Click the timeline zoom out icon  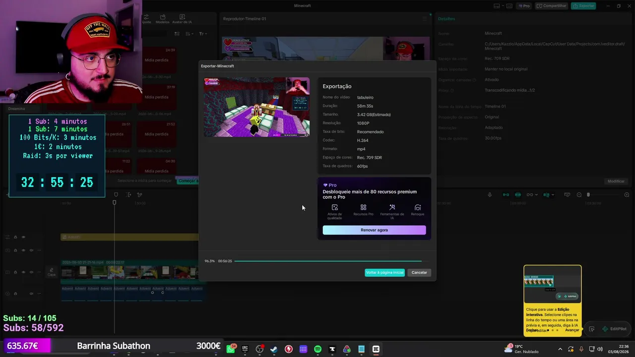[579, 195]
